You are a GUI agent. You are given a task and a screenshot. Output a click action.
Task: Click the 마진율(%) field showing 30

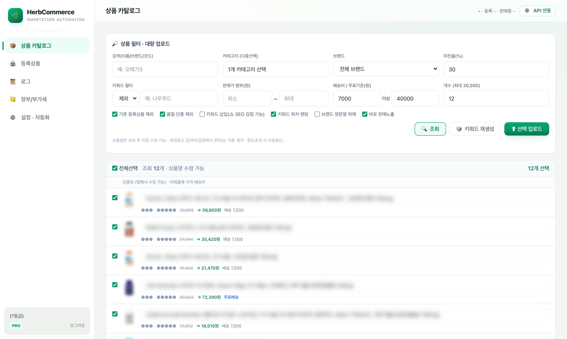[x=496, y=69]
